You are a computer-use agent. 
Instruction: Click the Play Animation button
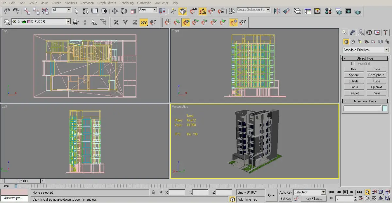pyautogui.click(x=345, y=192)
